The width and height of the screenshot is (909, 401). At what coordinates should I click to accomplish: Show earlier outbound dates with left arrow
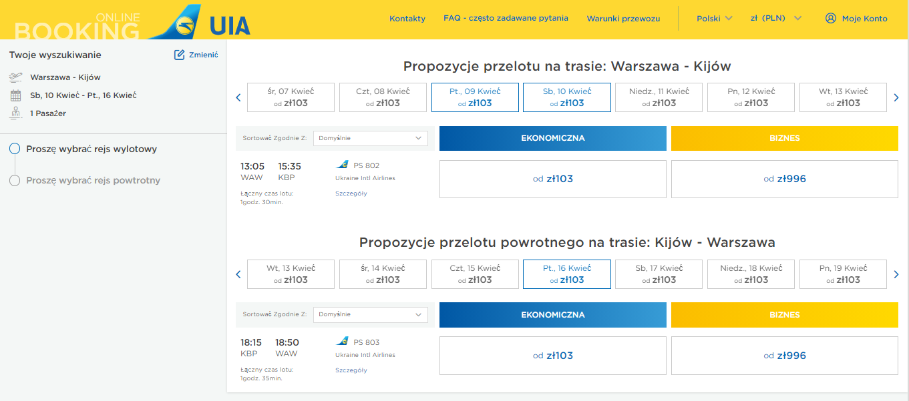click(238, 97)
